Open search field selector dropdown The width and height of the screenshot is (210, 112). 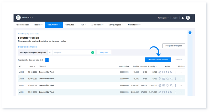point(50,52)
